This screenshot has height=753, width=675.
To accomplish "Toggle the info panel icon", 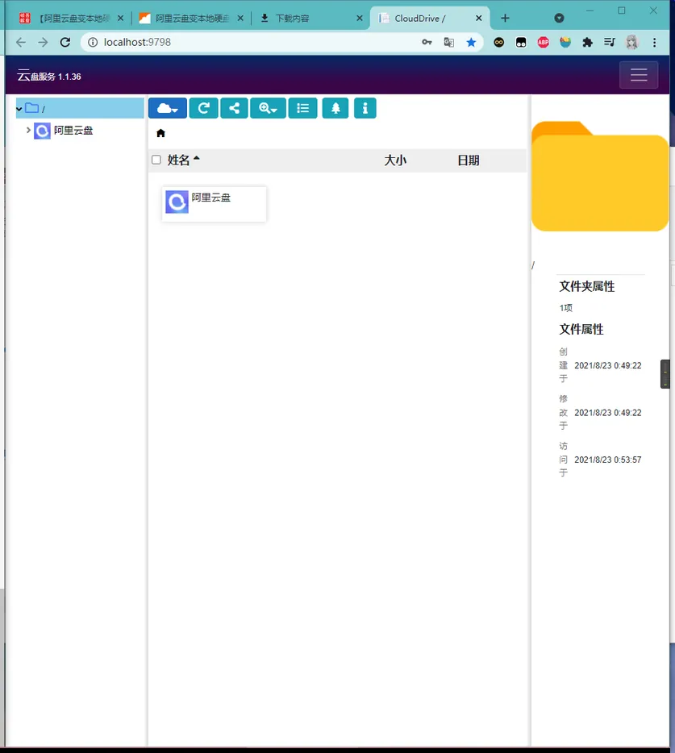I will [365, 108].
